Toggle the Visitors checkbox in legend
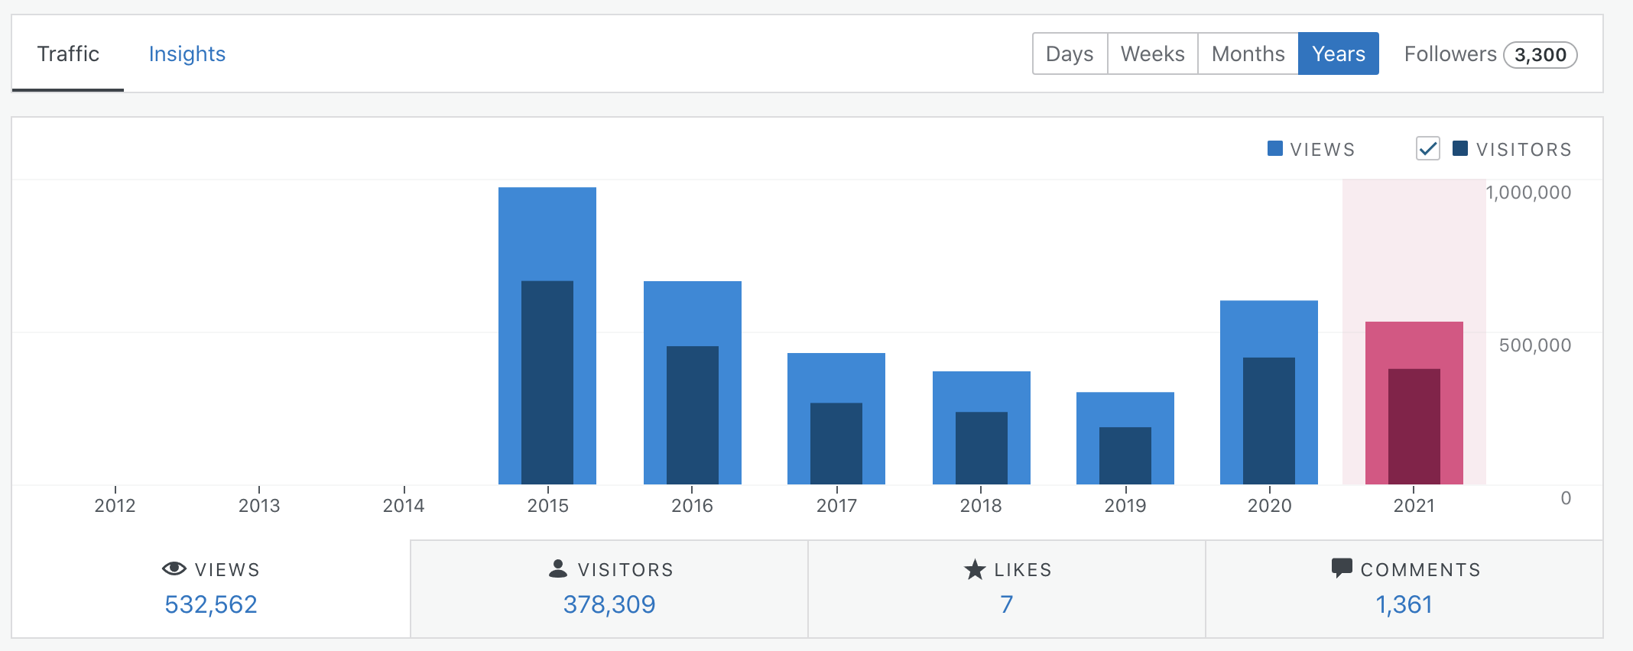 click(1428, 148)
